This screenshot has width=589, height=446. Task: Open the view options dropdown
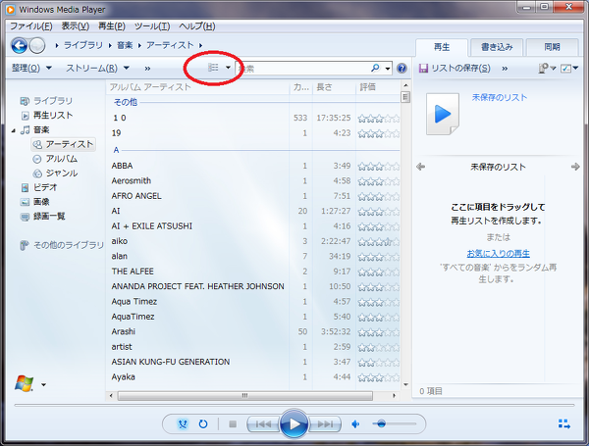click(229, 69)
